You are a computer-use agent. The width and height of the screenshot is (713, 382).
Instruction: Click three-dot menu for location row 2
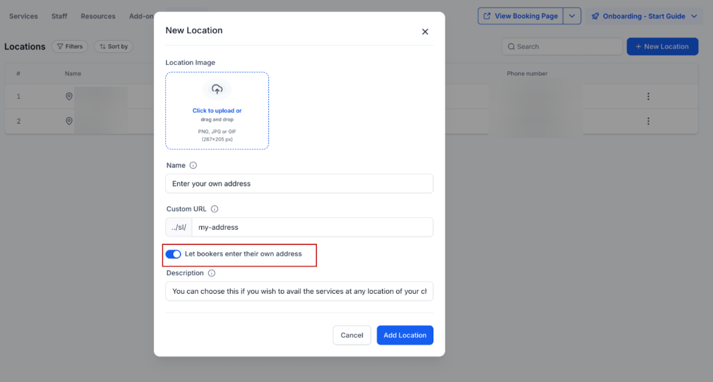click(648, 122)
